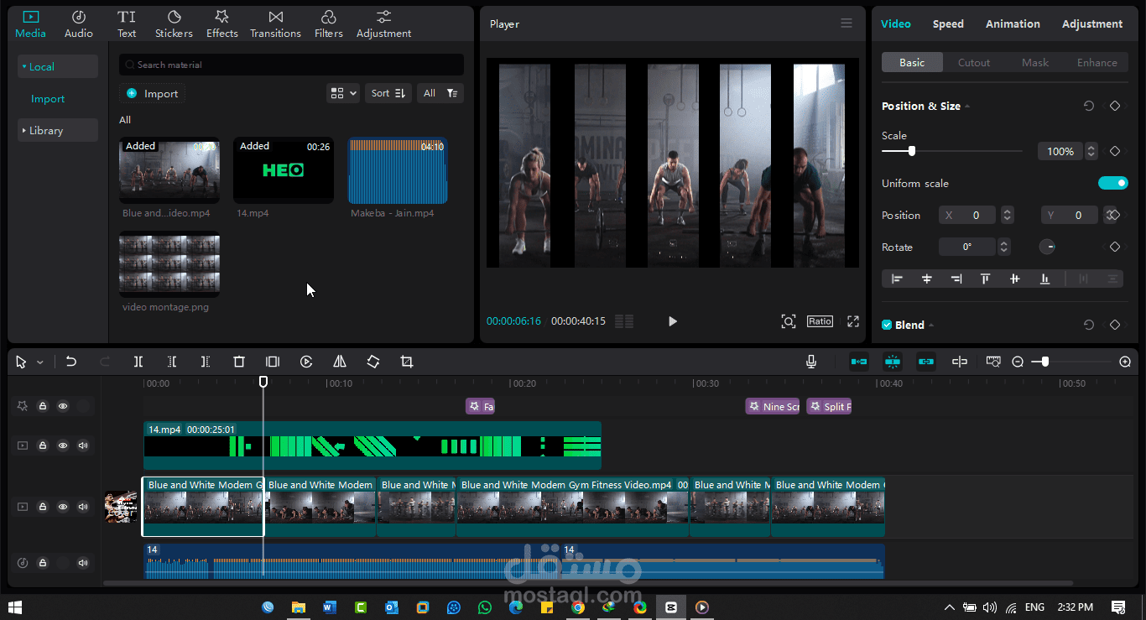1146x620 pixels.
Task: Play the preview in the Player
Action: coord(672,321)
